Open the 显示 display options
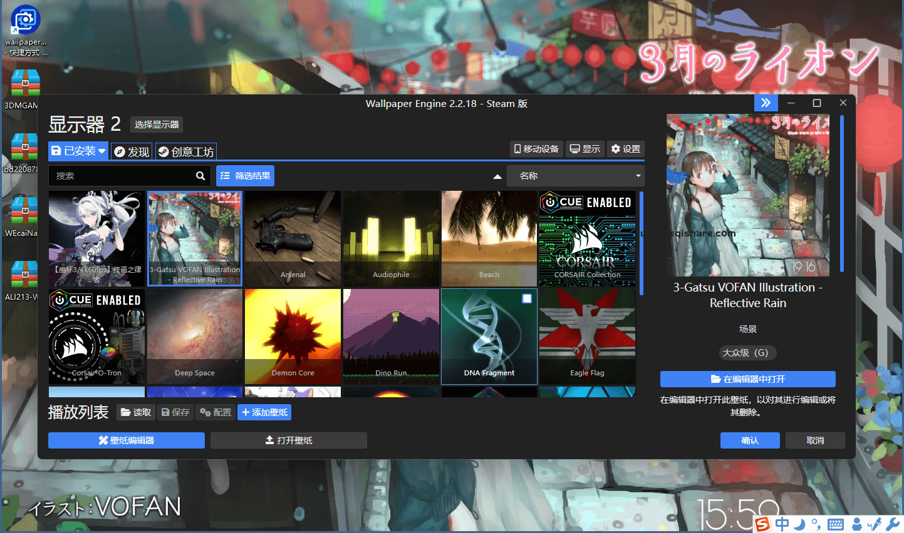This screenshot has height=533, width=904. point(584,149)
